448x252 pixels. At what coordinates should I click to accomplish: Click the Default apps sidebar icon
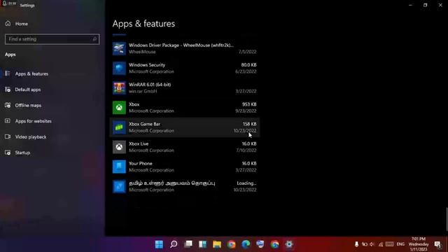8,90
